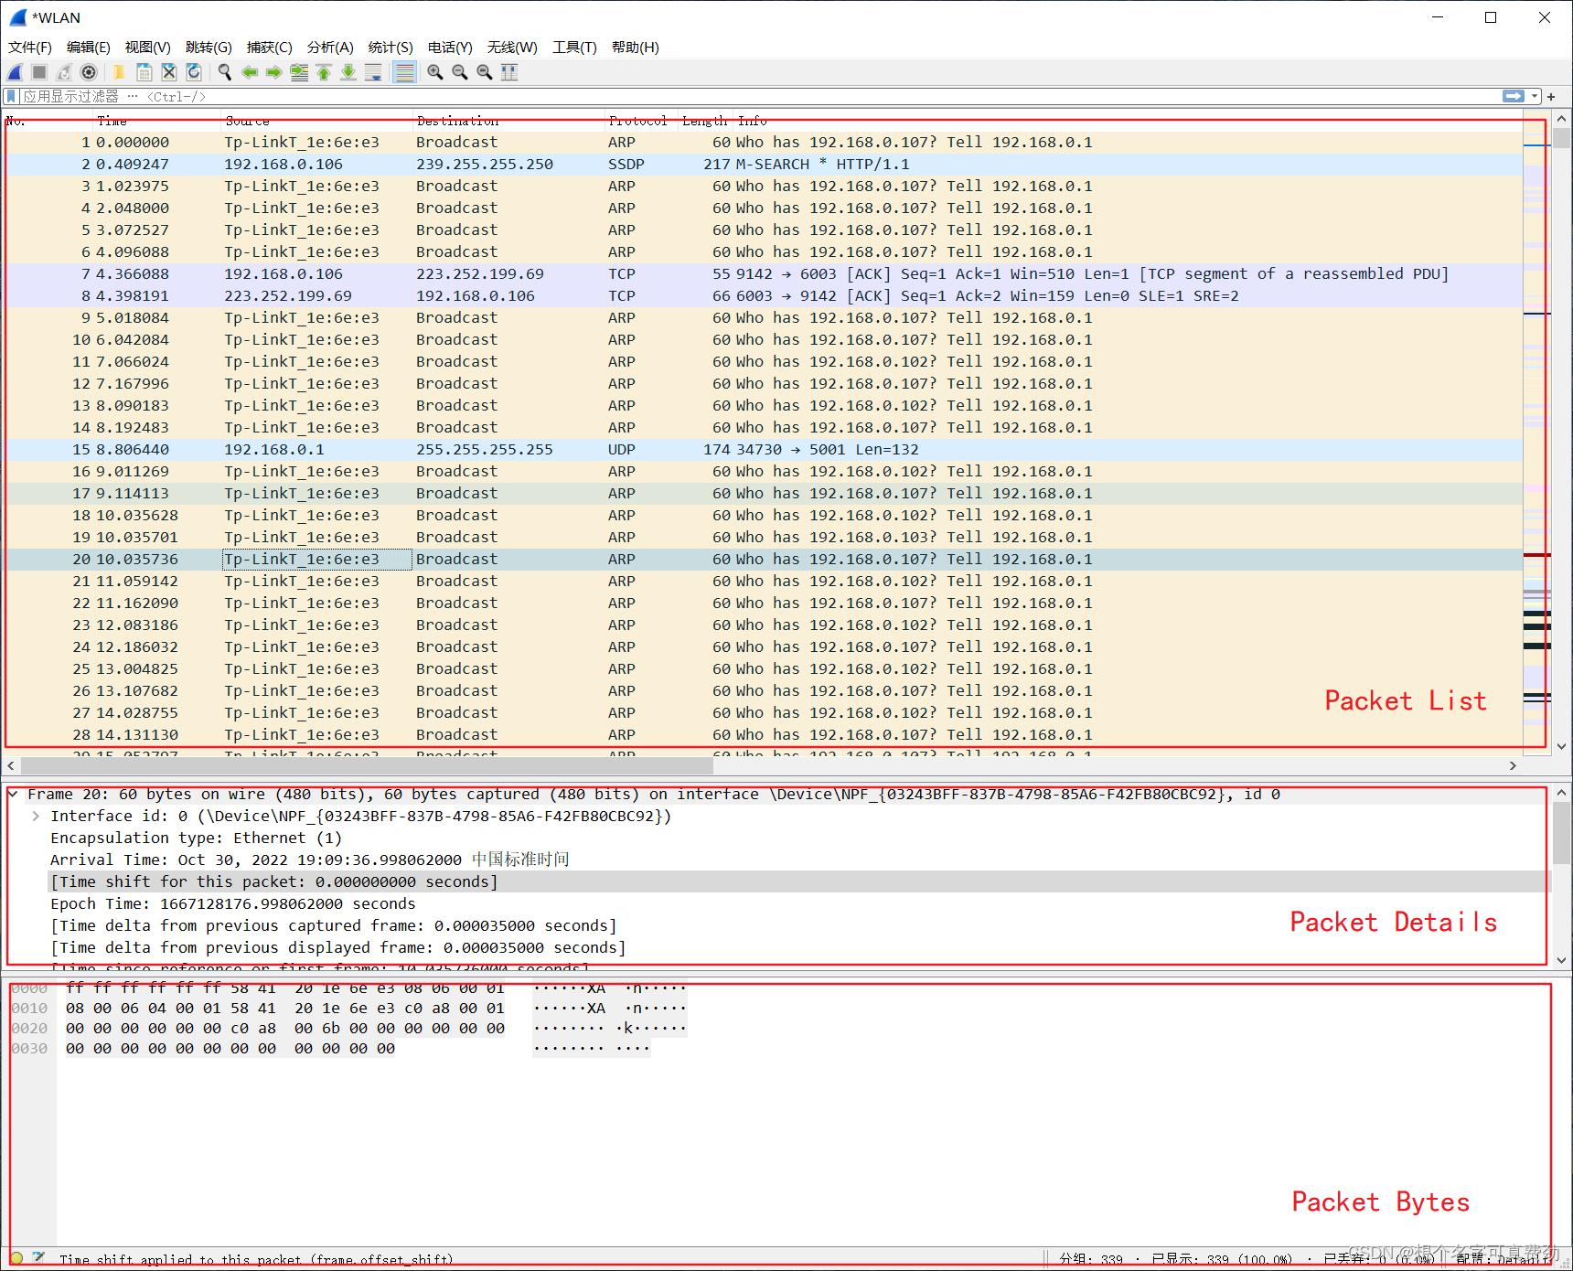The height and width of the screenshot is (1271, 1573).
Task: Add a display filter button
Action: click(1551, 96)
